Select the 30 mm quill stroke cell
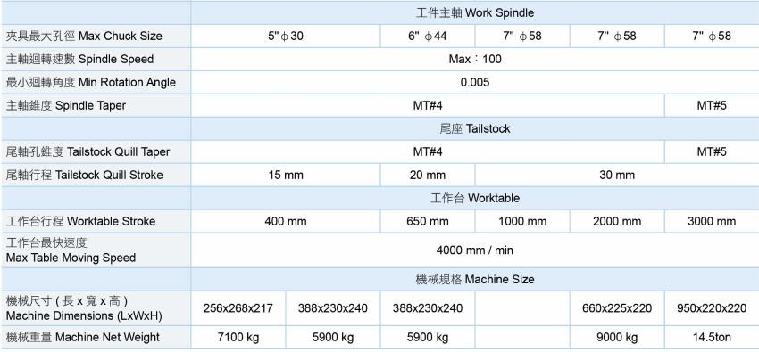Viewport: 759px width, 352px height. coord(617,176)
